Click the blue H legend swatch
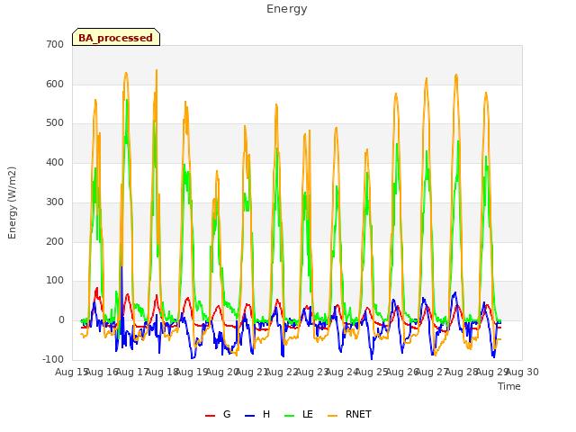 (250, 416)
